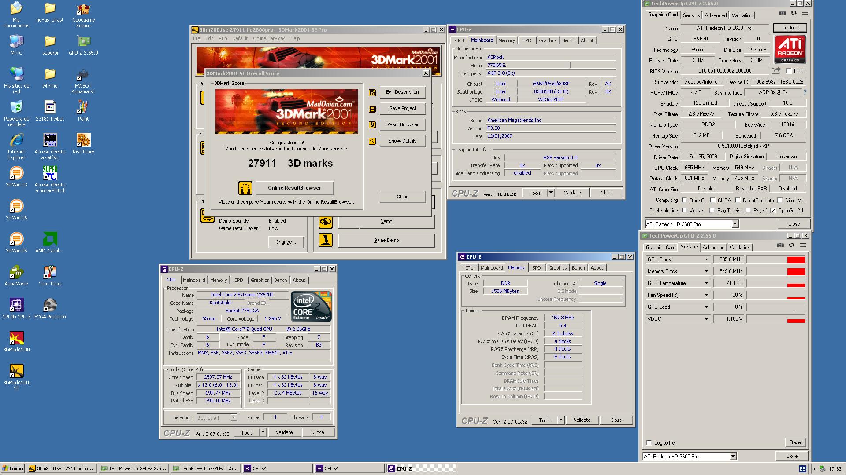The width and height of the screenshot is (846, 475).
Task: Click the BIOS export share icon in GPU-Z
Action: [776, 71]
